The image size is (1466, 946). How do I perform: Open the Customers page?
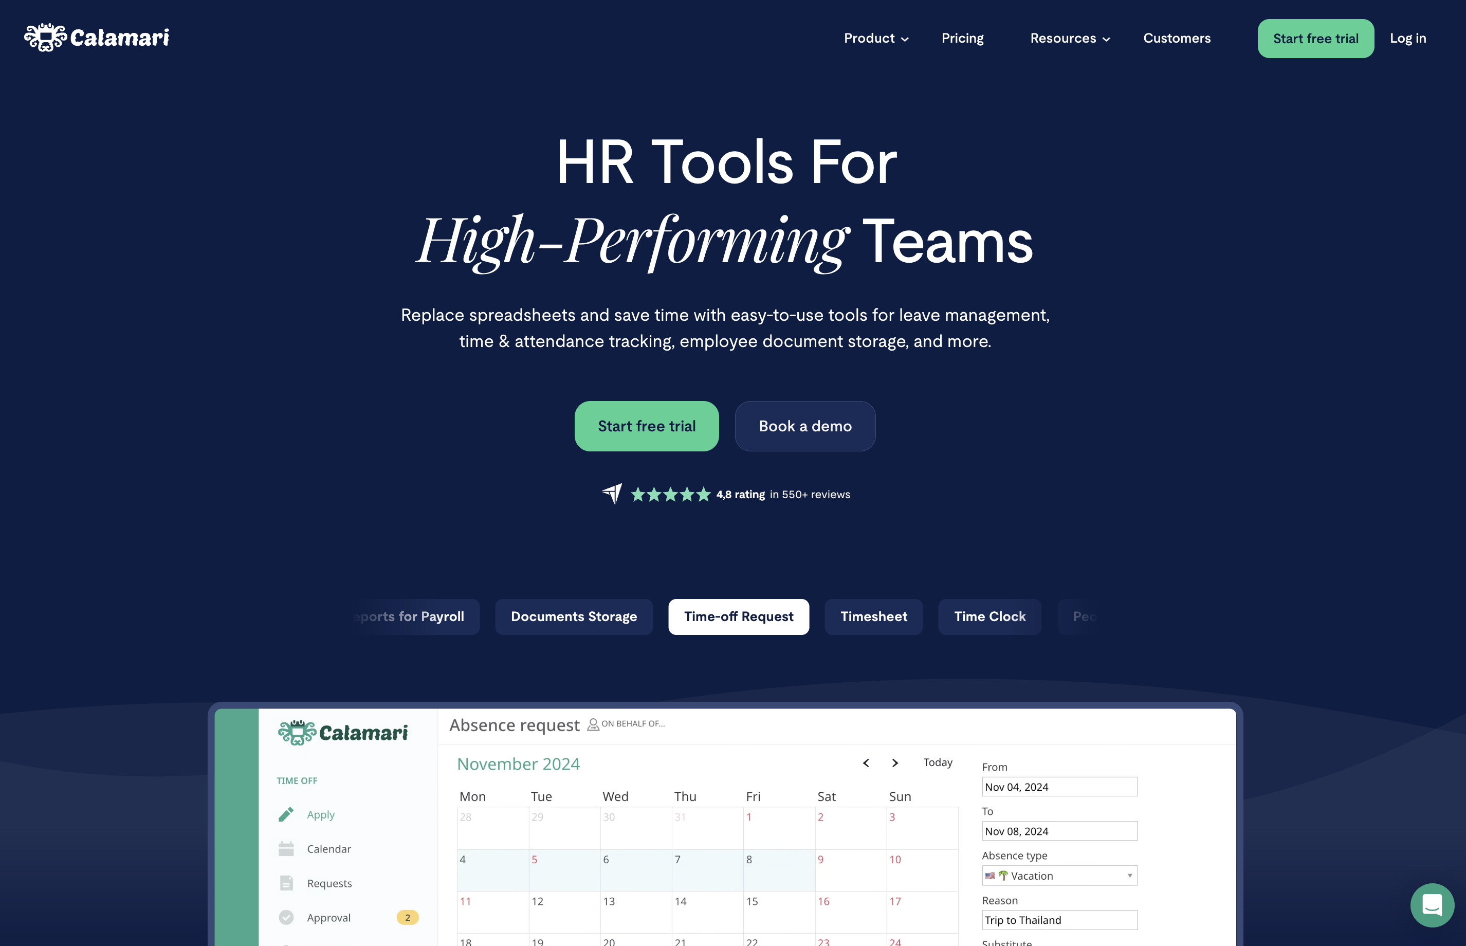(1177, 38)
